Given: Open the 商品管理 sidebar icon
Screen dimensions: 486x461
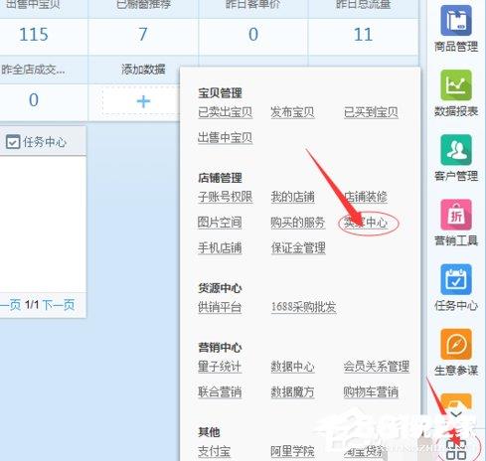Looking at the screenshot, I should [x=456, y=20].
